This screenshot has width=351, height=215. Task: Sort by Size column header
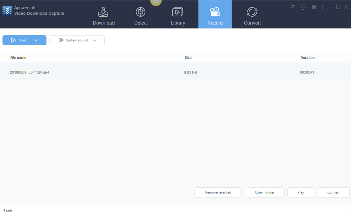click(x=188, y=58)
